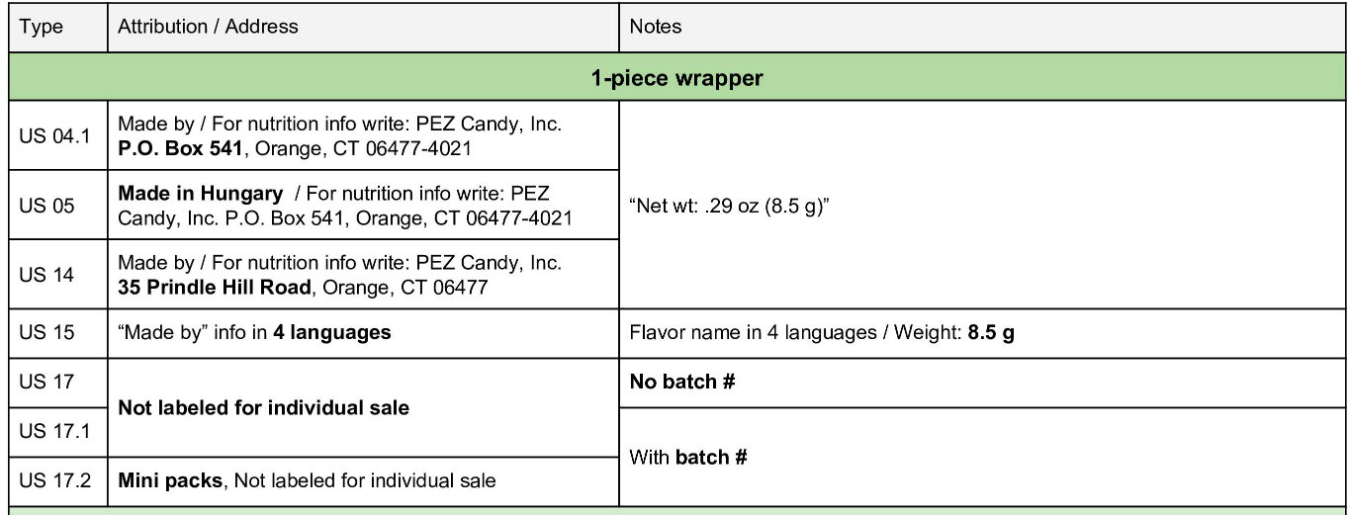Select the merged "Not labeled for individual sale" cell

pyautogui.click(x=263, y=407)
